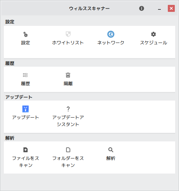The width and height of the screenshot is (179, 191).
Task: Click the blue アップデート icon
Action: [26, 109]
